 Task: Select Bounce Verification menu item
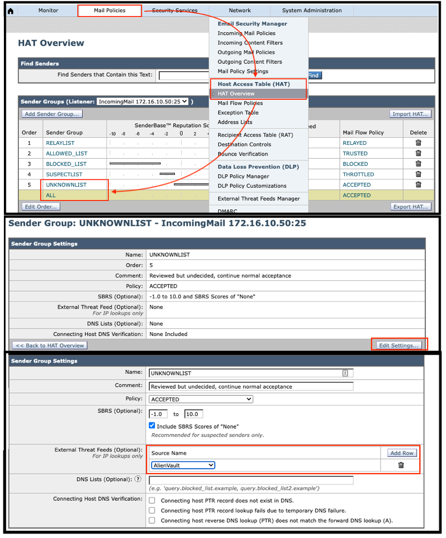click(x=243, y=154)
